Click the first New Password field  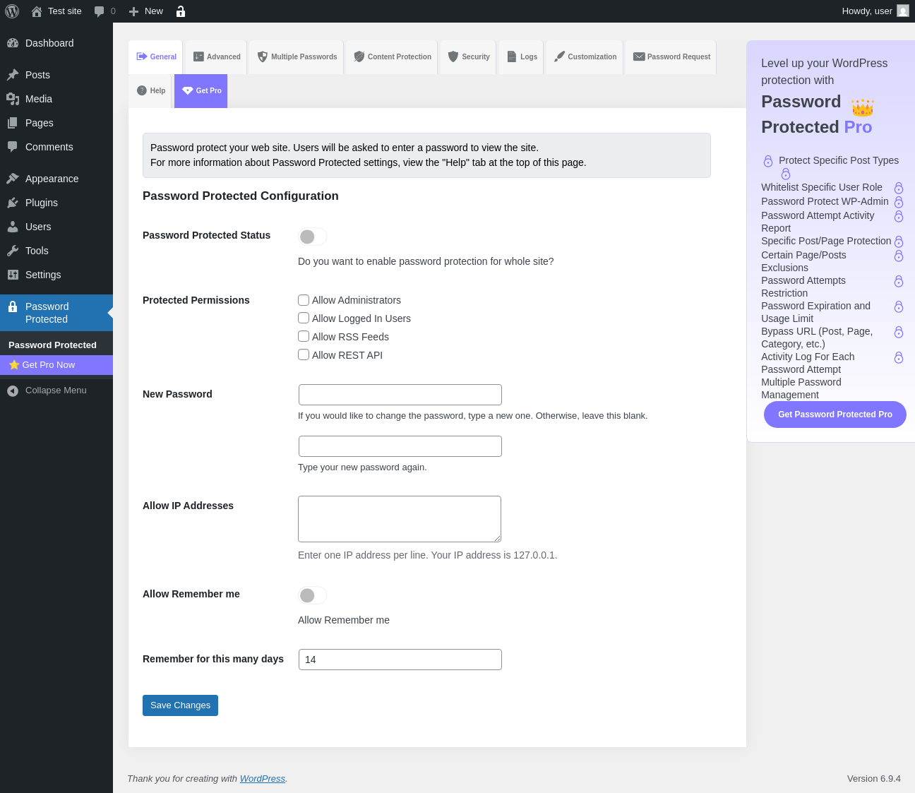click(x=400, y=395)
